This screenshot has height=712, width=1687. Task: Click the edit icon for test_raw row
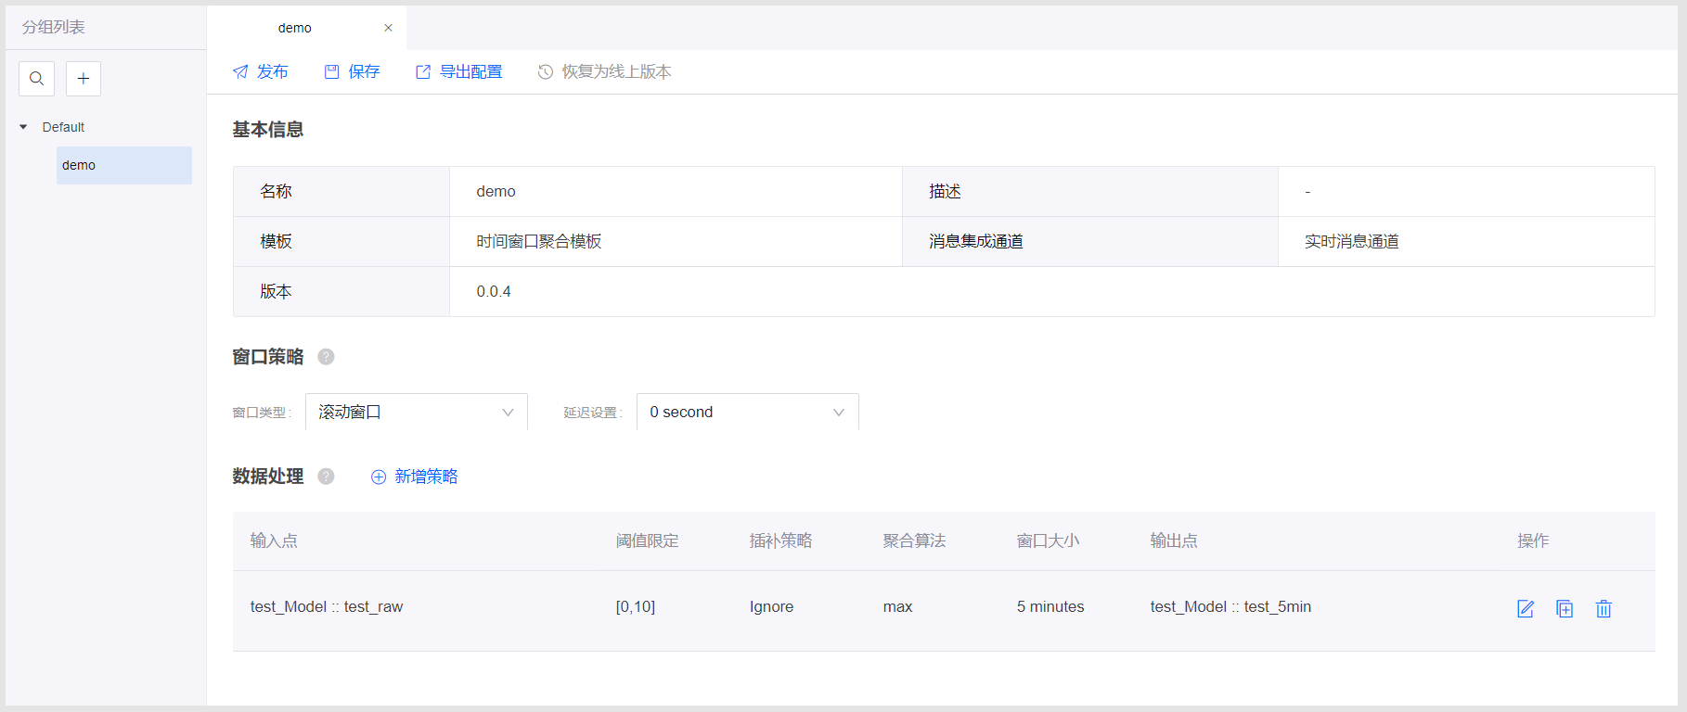coord(1526,608)
